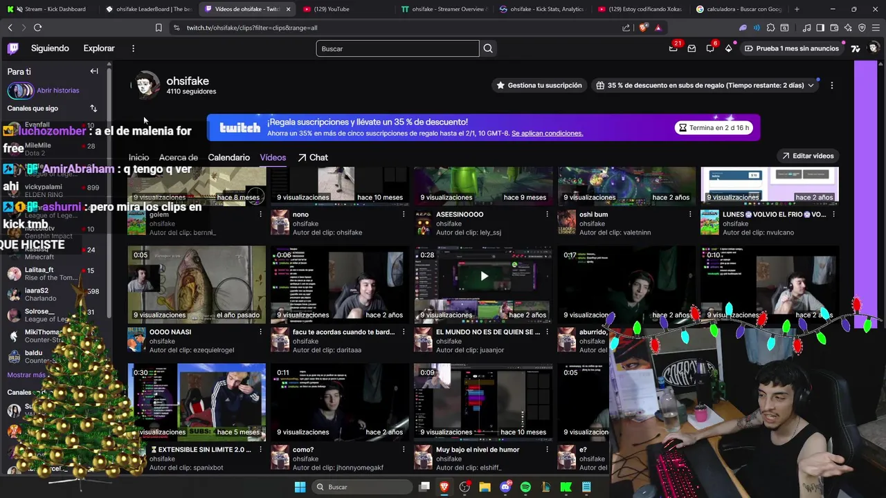Open the browser extensions puzzle icon
This screenshot has width=886, height=498.
[x=770, y=28]
